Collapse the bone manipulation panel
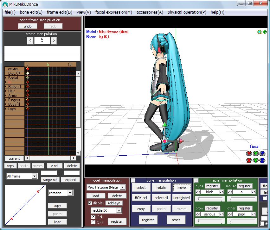The height and width of the screenshot is (230, 270). [133, 181]
